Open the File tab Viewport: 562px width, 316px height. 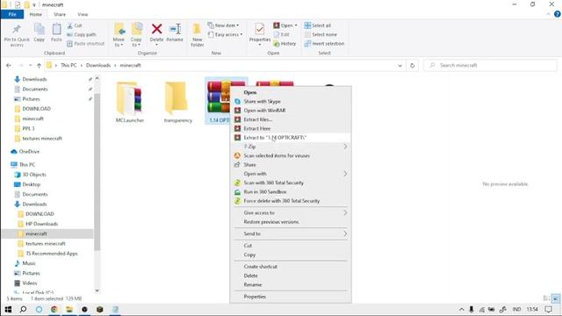click(x=12, y=14)
